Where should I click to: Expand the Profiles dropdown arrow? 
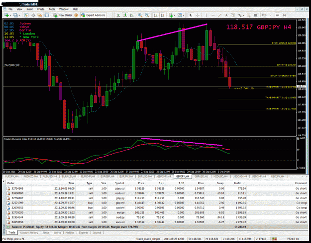pyautogui.click(x=19, y=15)
